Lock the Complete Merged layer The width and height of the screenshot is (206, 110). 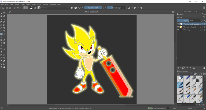(x=201, y=27)
